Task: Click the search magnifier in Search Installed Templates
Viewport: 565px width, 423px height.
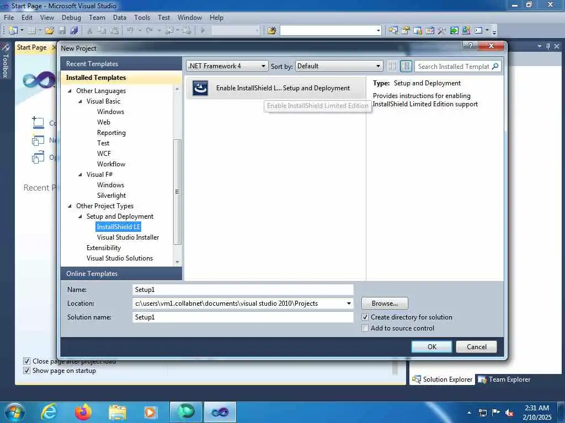Action: click(495, 66)
